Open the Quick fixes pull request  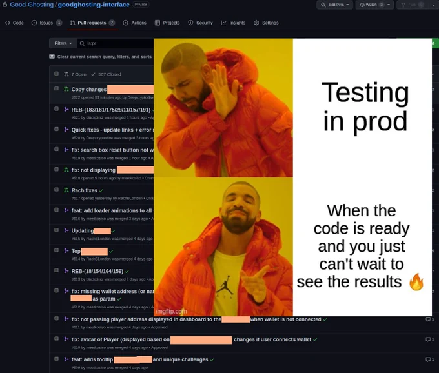[112, 130]
